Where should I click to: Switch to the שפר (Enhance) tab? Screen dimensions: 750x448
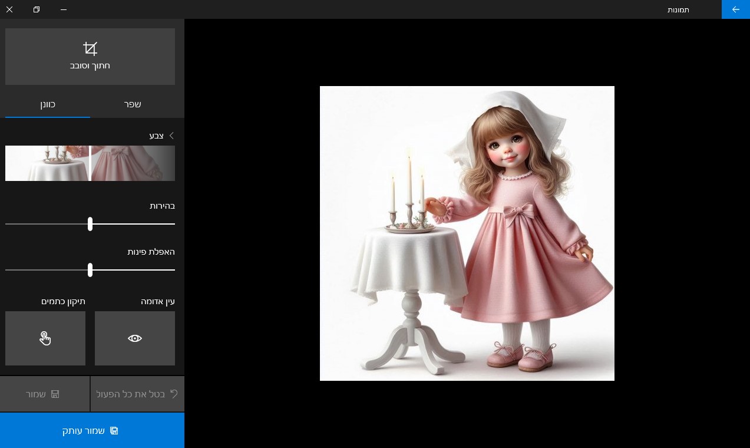coord(133,104)
